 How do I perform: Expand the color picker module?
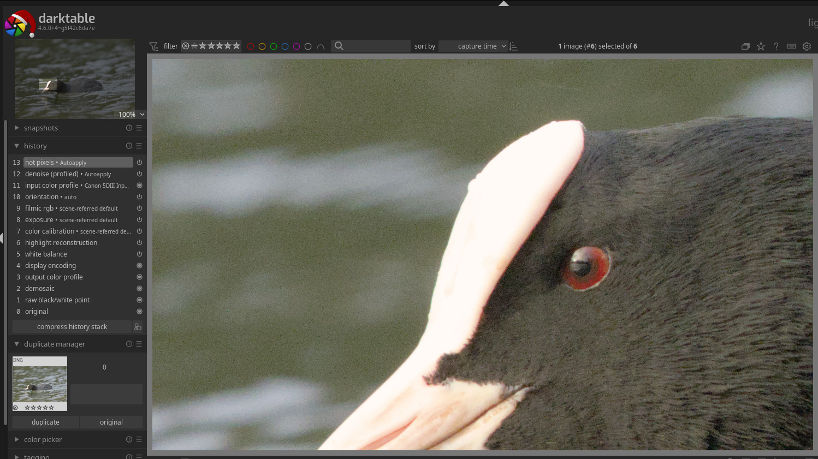[x=43, y=439]
